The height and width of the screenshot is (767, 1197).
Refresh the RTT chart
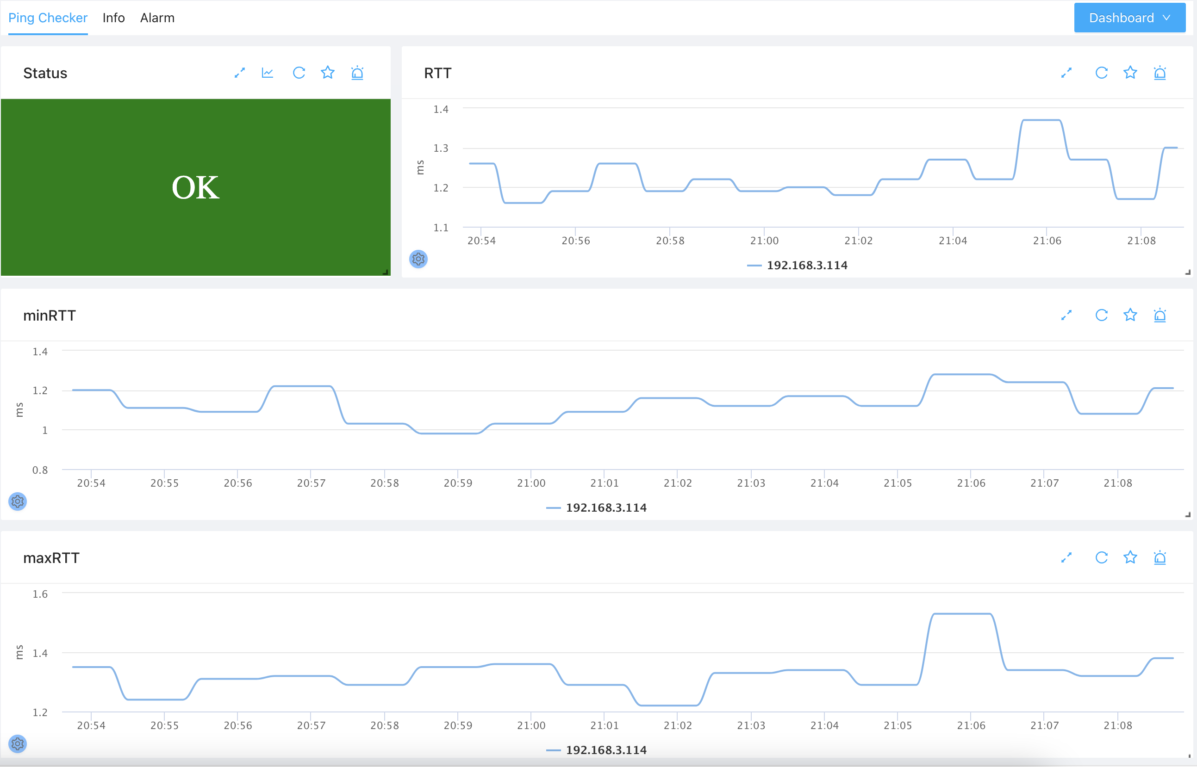pos(1101,73)
